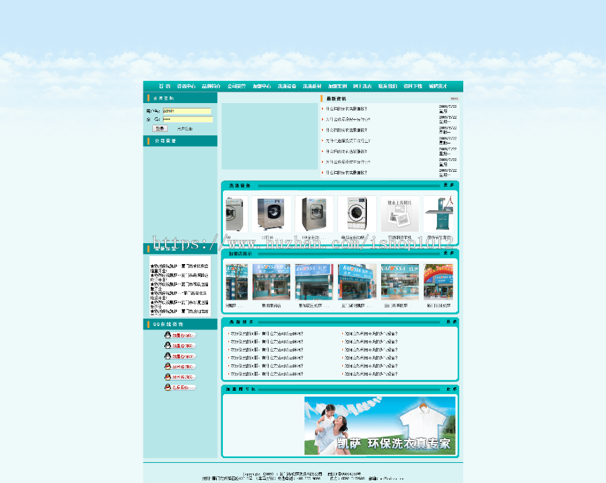Focus the 用户名 field containing admin
The image size is (606, 483).
187,111
